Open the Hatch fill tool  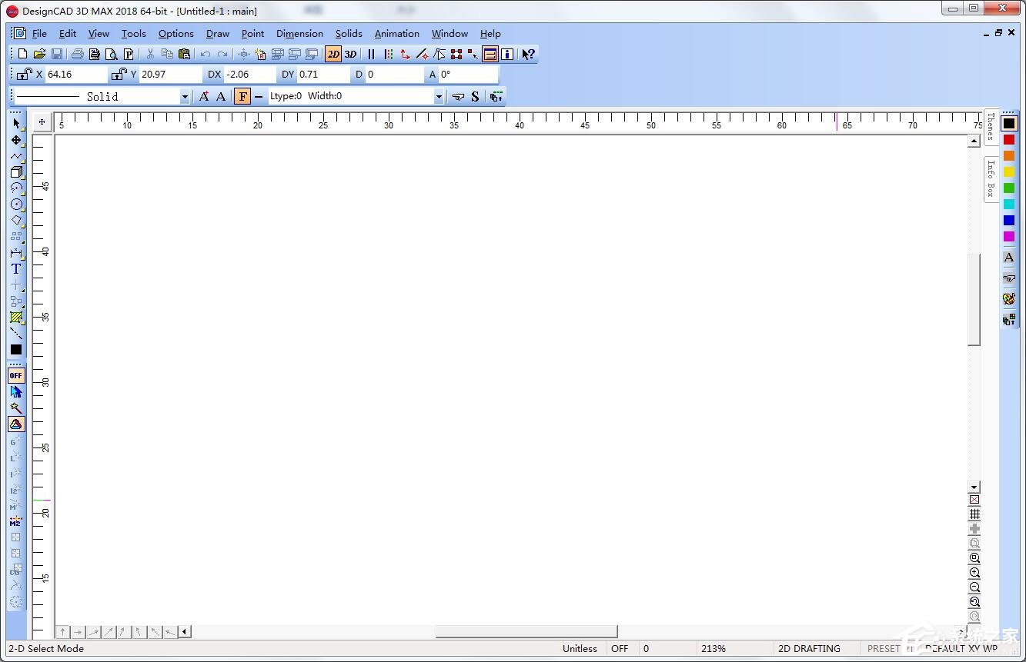tap(16, 317)
